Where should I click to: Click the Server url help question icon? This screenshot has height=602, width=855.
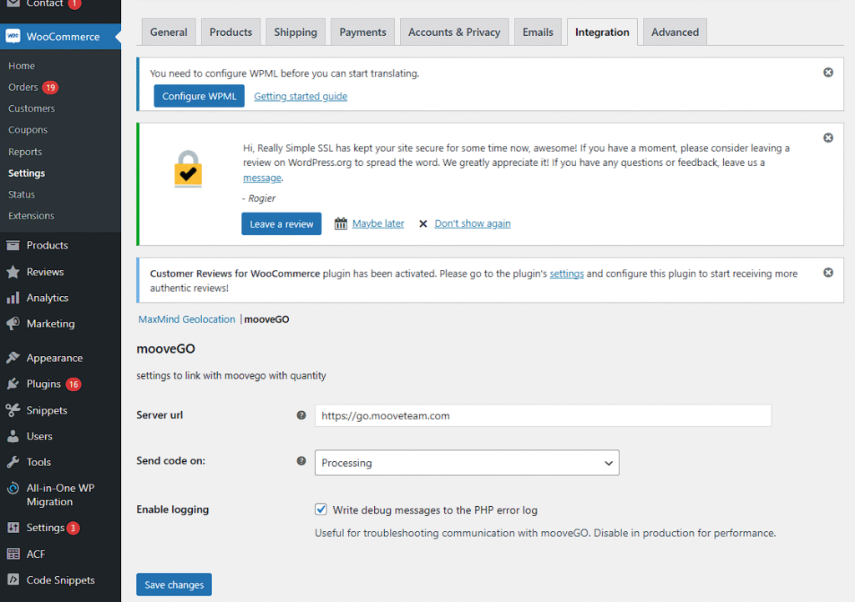click(301, 415)
